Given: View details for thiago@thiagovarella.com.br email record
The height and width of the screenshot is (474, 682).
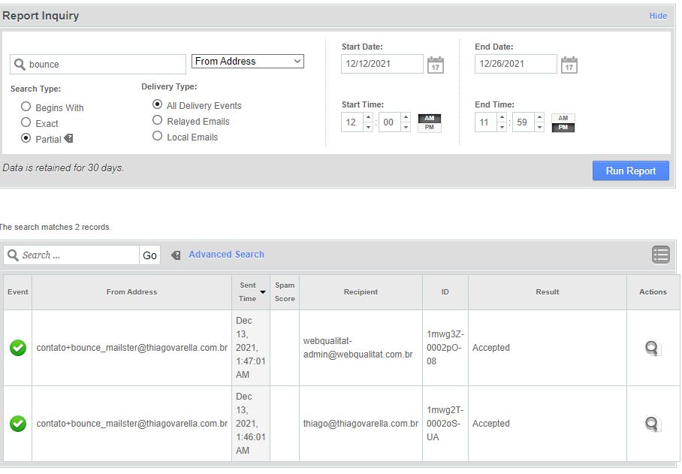Looking at the screenshot, I should coord(653,424).
